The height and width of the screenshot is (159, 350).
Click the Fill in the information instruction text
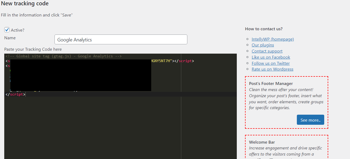(x=37, y=15)
